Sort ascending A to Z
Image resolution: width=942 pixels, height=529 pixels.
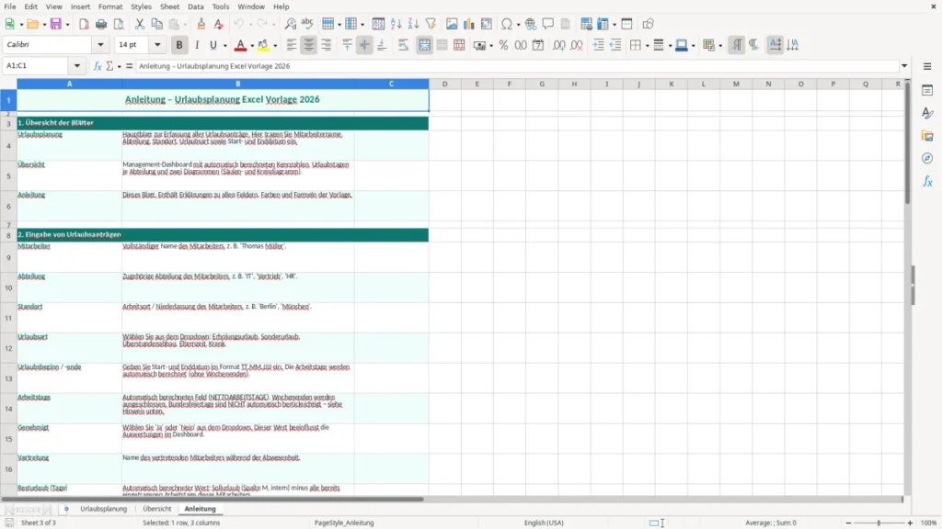click(x=396, y=24)
